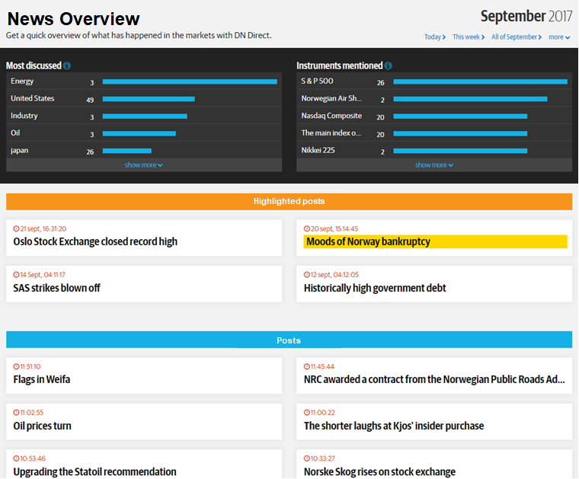Click the info icon beside Most discussed
The height and width of the screenshot is (479, 579).
click(x=67, y=65)
